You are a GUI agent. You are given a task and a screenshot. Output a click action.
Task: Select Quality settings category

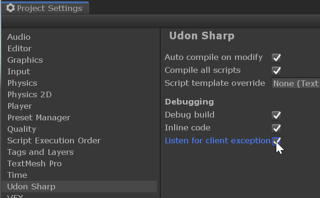pos(22,129)
